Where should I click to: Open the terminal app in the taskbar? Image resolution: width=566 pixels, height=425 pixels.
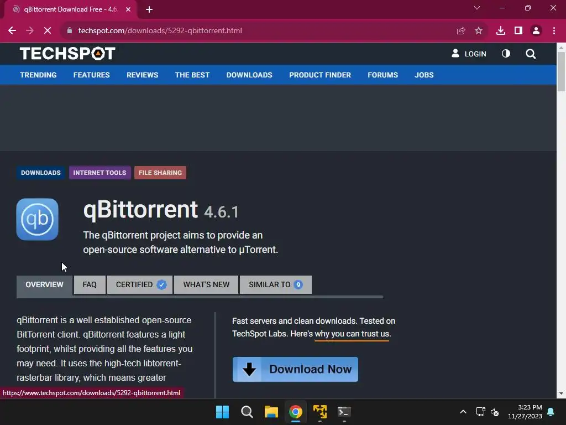(344, 412)
